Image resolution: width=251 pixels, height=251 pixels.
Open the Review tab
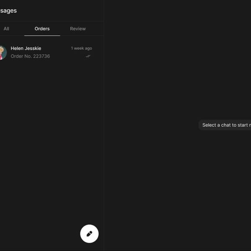(78, 29)
